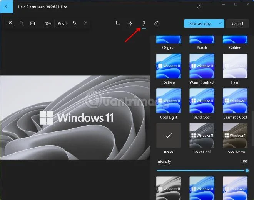
Task: Apply the Dramatic Cool filter
Action: coord(235,101)
